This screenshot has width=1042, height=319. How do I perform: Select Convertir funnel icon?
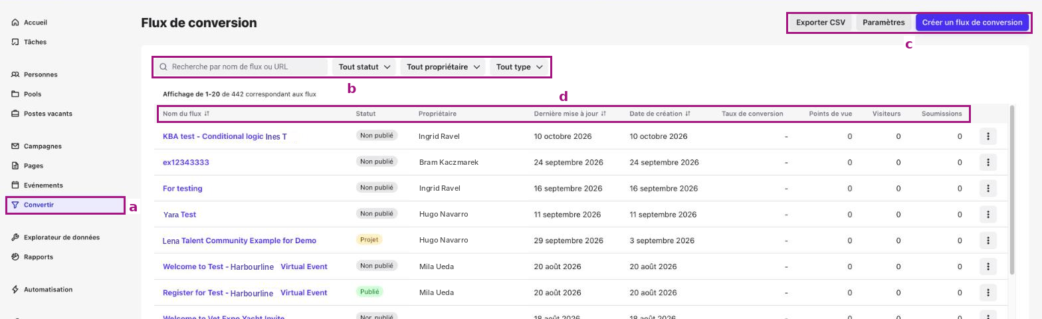coord(15,205)
